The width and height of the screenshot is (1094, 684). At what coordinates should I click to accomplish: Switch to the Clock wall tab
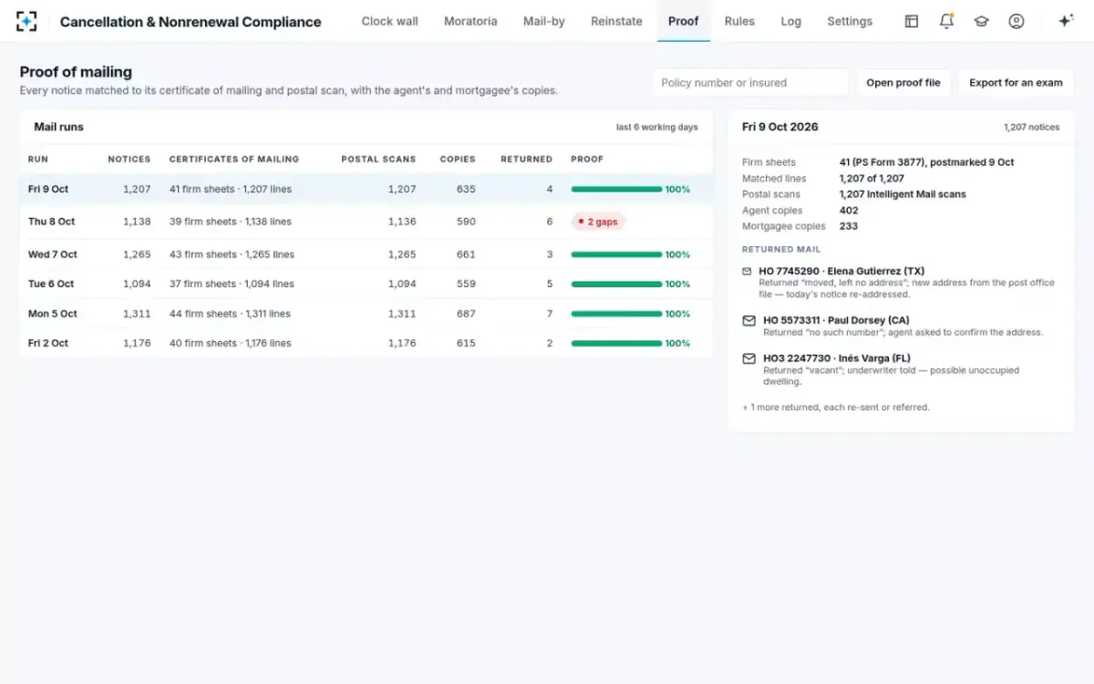click(x=389, y=21)
